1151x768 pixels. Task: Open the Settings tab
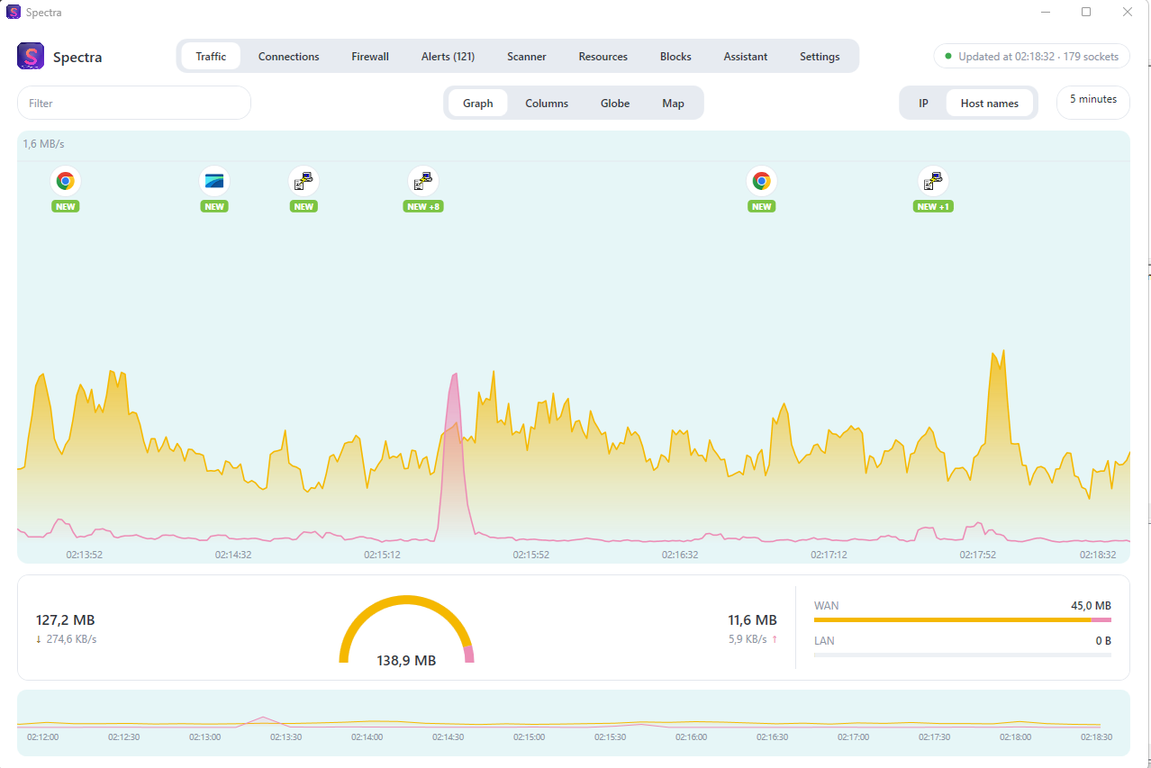coord(820,56)
